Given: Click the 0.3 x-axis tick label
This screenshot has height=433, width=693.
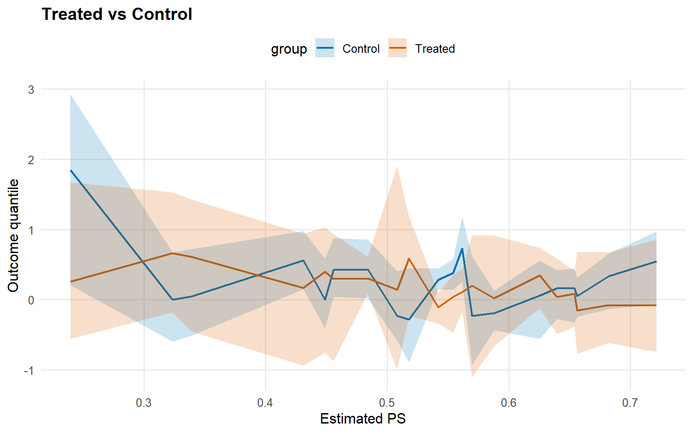Looking at the screenshot, I should pyautogui.click(x=144, y=403).
